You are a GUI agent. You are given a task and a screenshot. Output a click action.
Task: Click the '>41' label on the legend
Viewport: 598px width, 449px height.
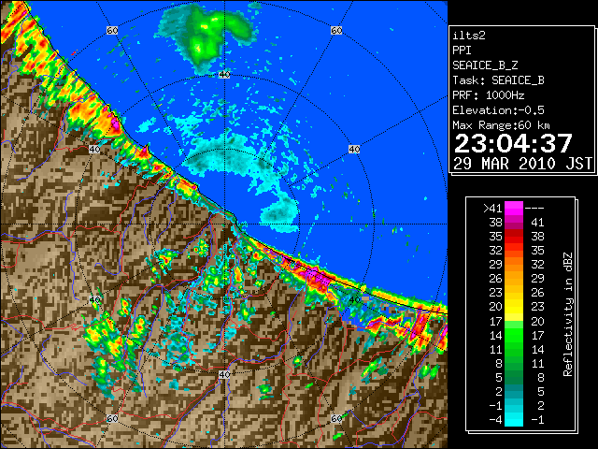coord(492,209)
